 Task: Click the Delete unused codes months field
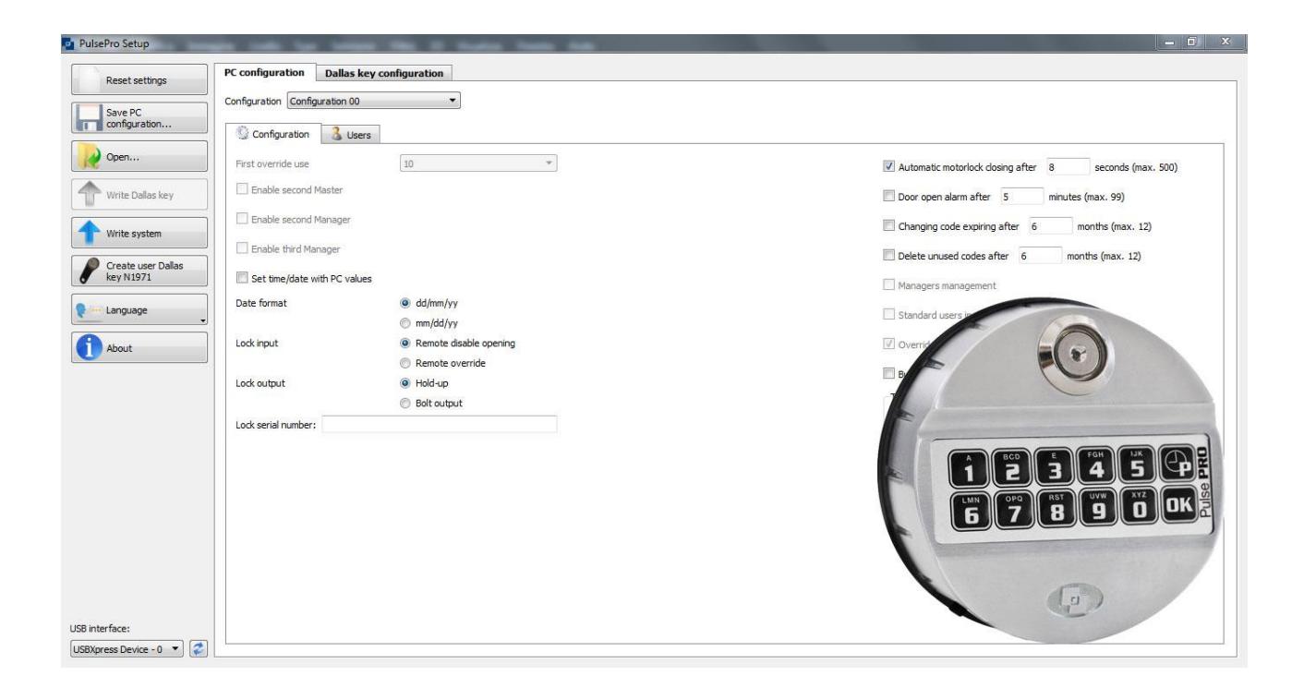[1040, 256]
